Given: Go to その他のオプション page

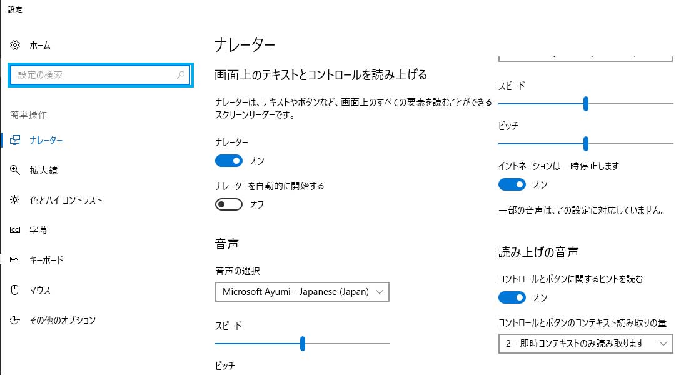Looking at the screenshot, I should [x=63, y=320].
